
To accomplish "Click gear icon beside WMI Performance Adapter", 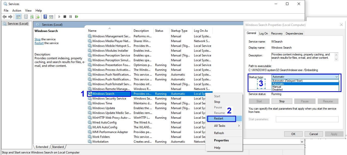I will [x=90, y=132].
